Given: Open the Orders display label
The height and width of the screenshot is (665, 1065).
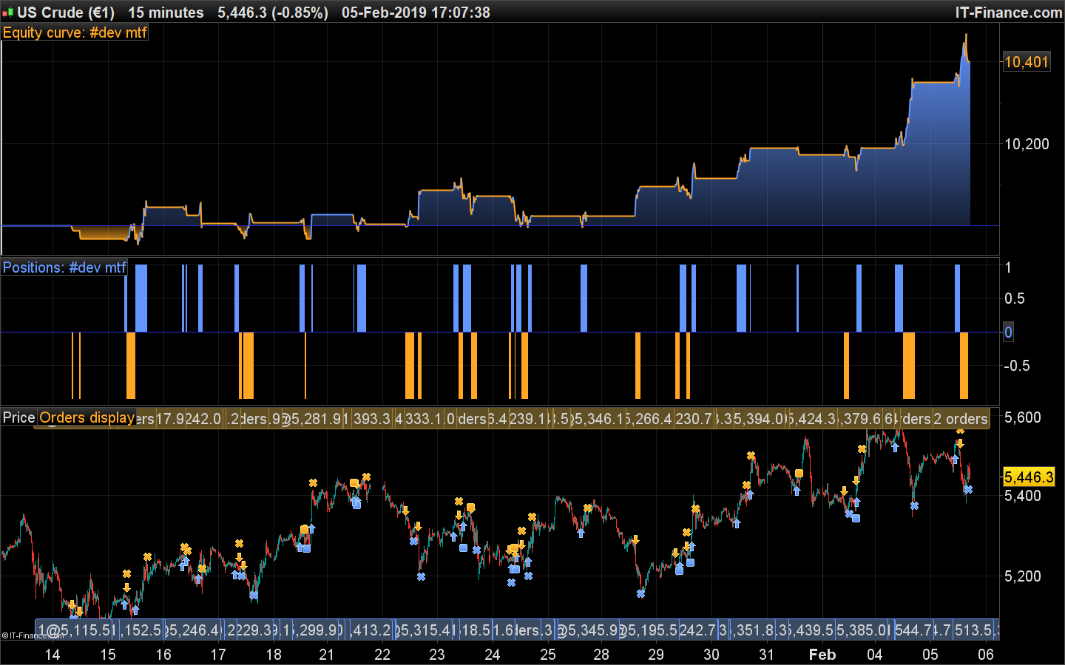Looking at the screenshot, I should click(87, 417).
